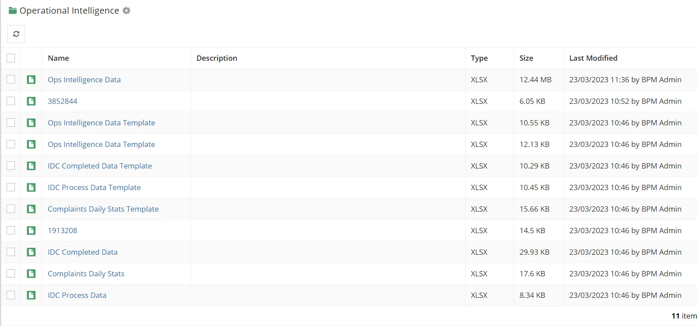Screen dimensions: 697x326
Task: Click the refresh button above the table
Action: point(16,34)
